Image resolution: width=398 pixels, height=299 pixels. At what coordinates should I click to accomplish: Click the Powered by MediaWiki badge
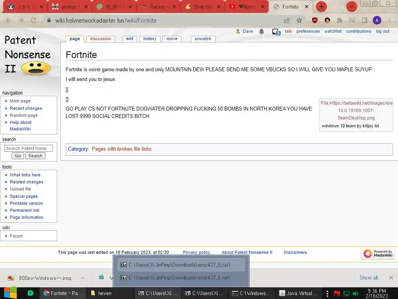[378, 253]
